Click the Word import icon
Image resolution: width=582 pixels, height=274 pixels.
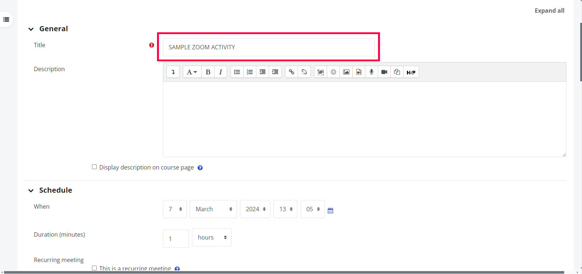point(321,72)
